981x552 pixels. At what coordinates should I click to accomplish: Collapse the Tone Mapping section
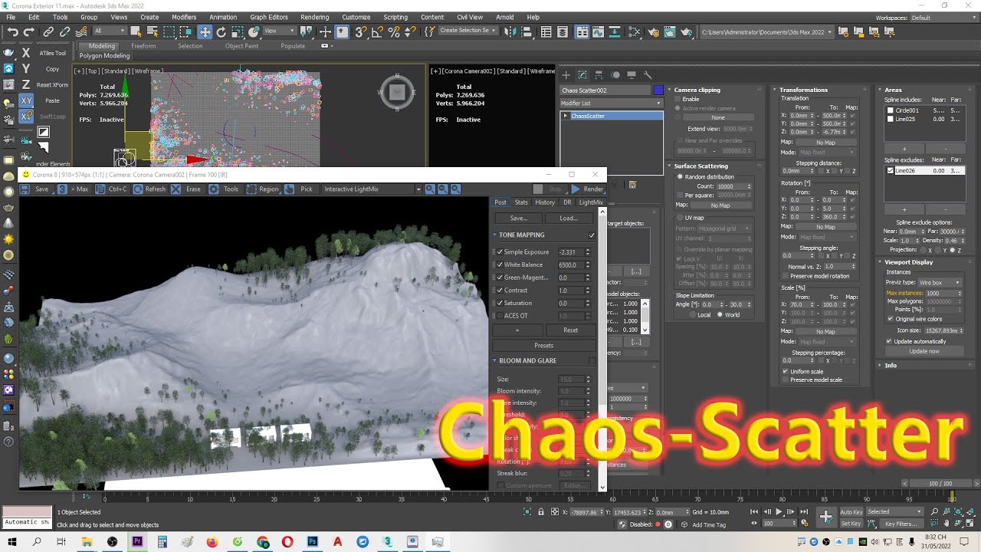(x=495, y=235)
